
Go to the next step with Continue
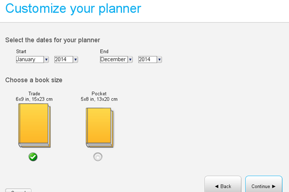tap(264, 184)
